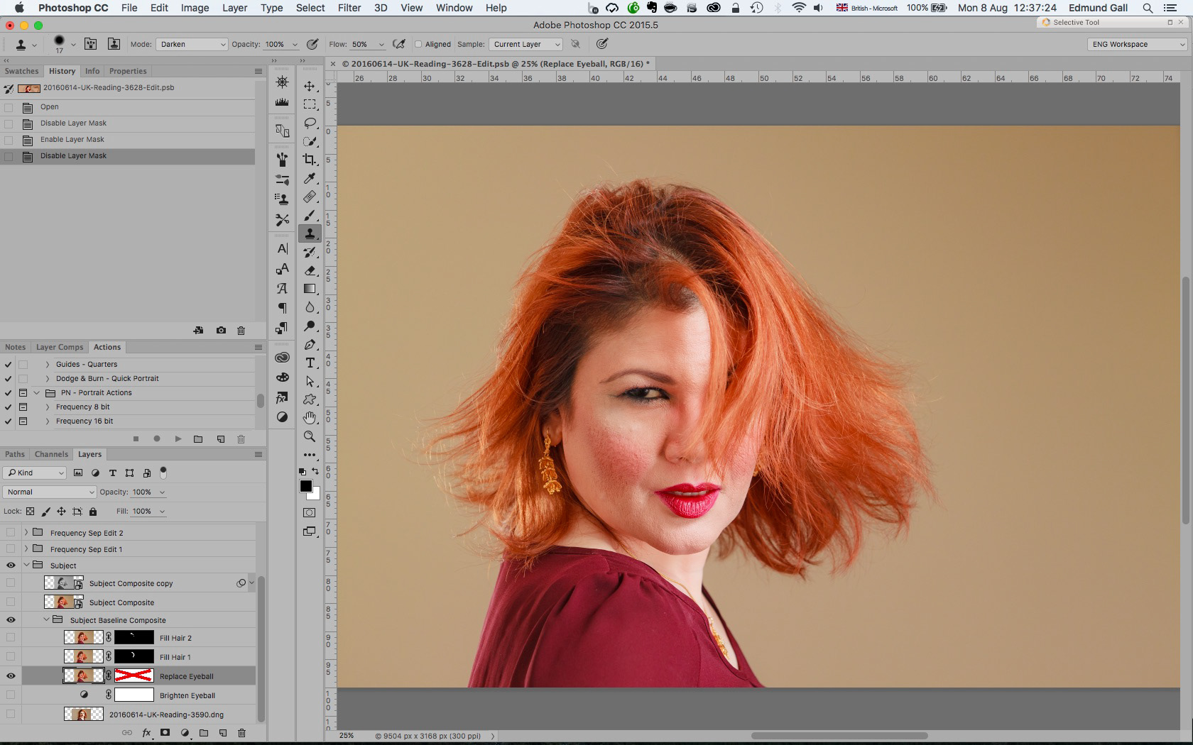Open the Mode dropdown set to Darken
The height and width of the screenshot is (745, 1193).
191,44
